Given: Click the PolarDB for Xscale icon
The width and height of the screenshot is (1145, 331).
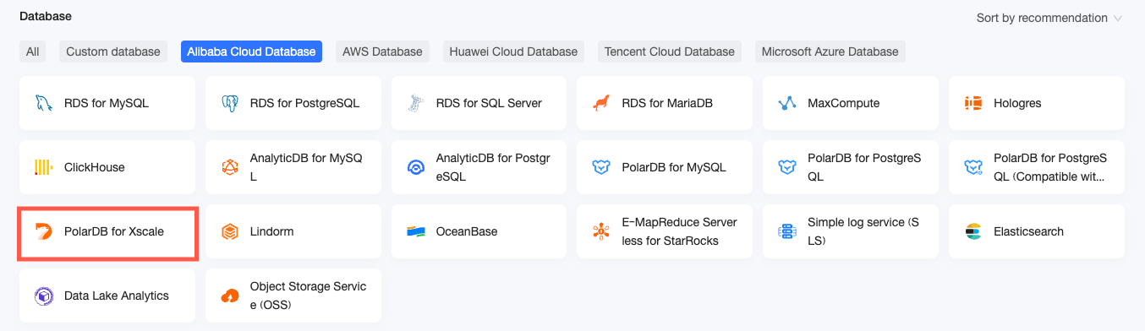Looking at the screenshot, I should [x=43, y=231].
